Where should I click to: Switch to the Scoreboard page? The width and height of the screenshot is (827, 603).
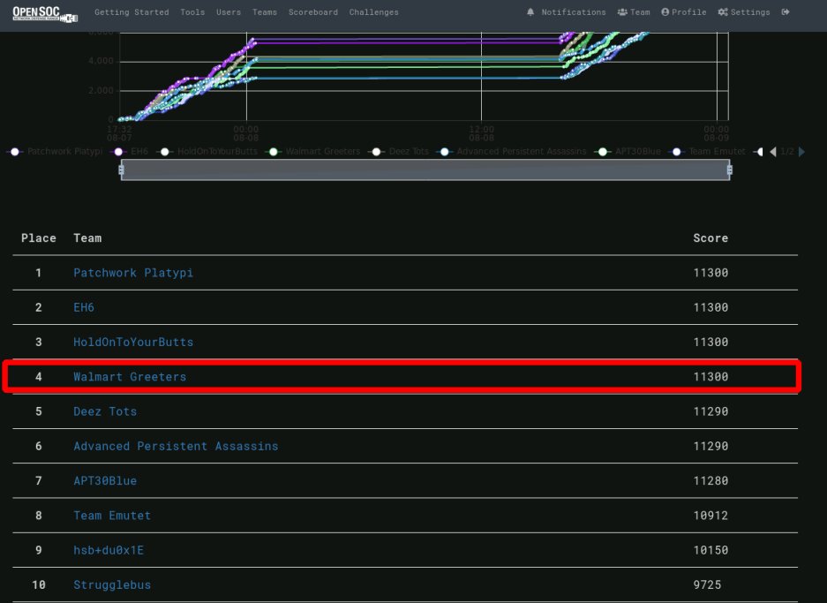point(312,12)
